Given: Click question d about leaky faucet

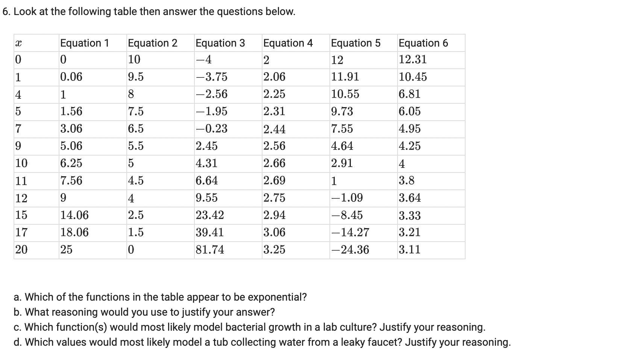Looking at the screenshot, I should tap(262, 342).
